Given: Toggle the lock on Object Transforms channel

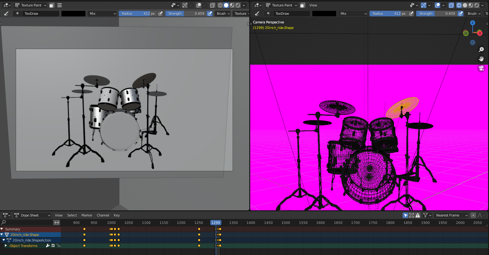Looking at the screenshot, I should [58, 246].
